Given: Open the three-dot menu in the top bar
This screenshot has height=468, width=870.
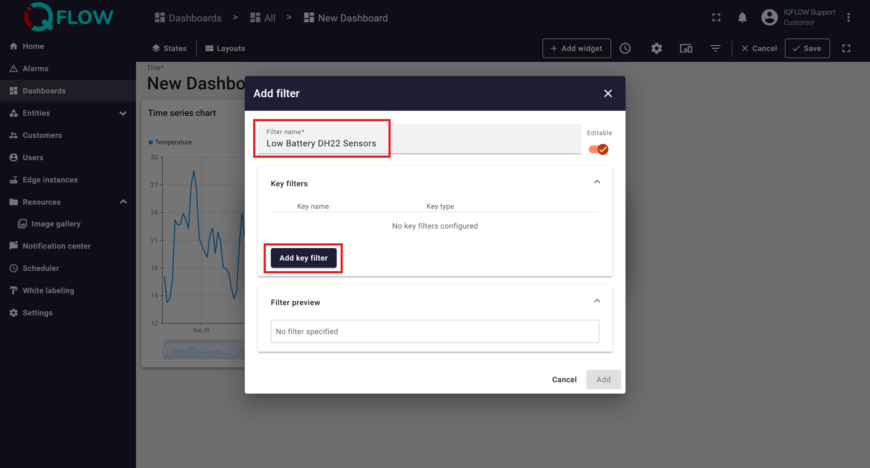Looking at the screenshot, I should pos(848,18).
